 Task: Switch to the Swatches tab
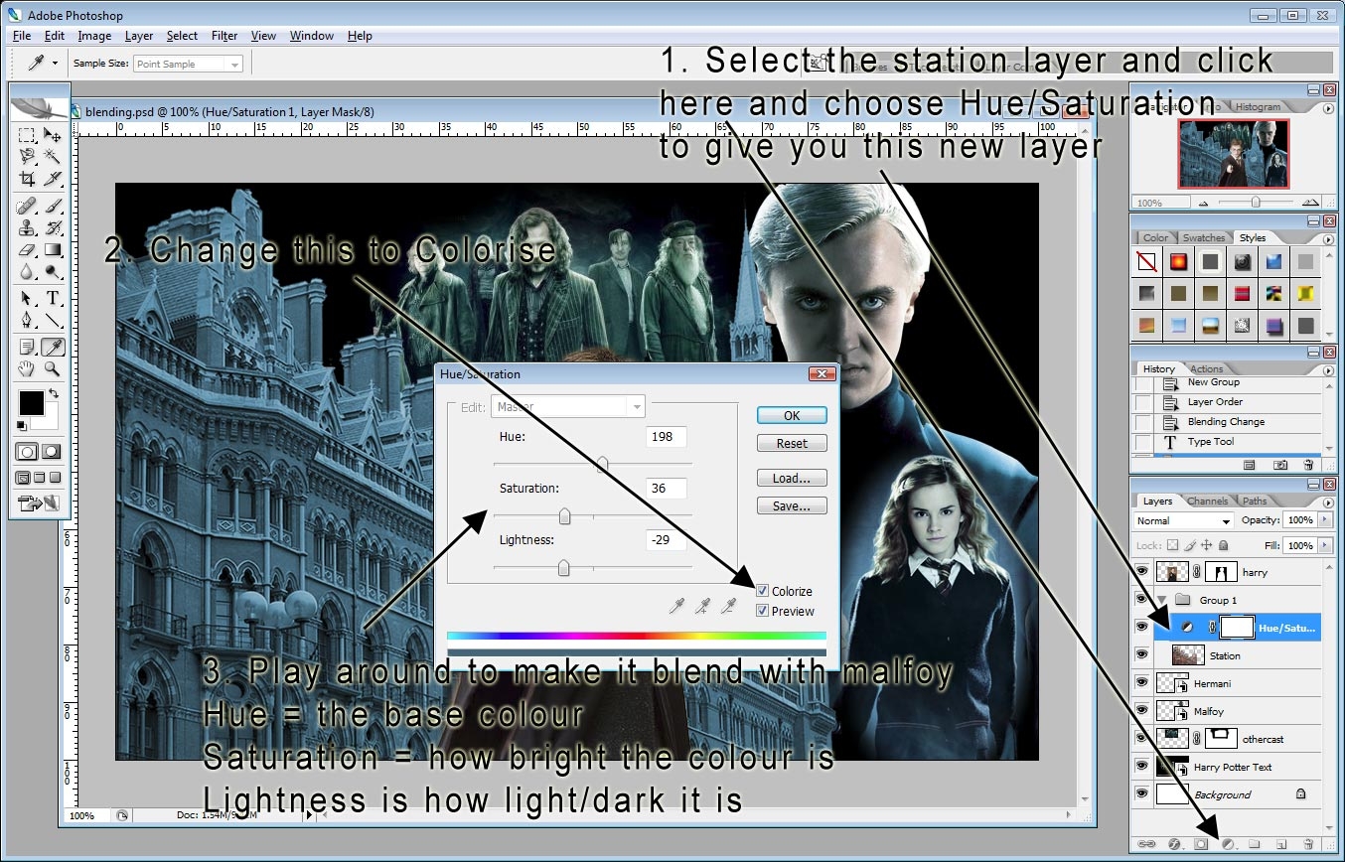point(1203,238)
